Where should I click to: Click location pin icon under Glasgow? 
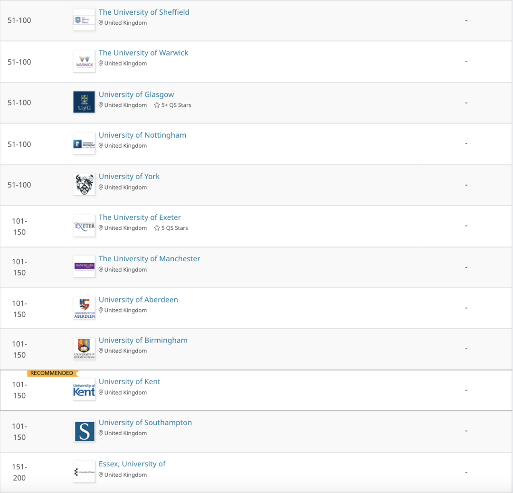point(101,105)
